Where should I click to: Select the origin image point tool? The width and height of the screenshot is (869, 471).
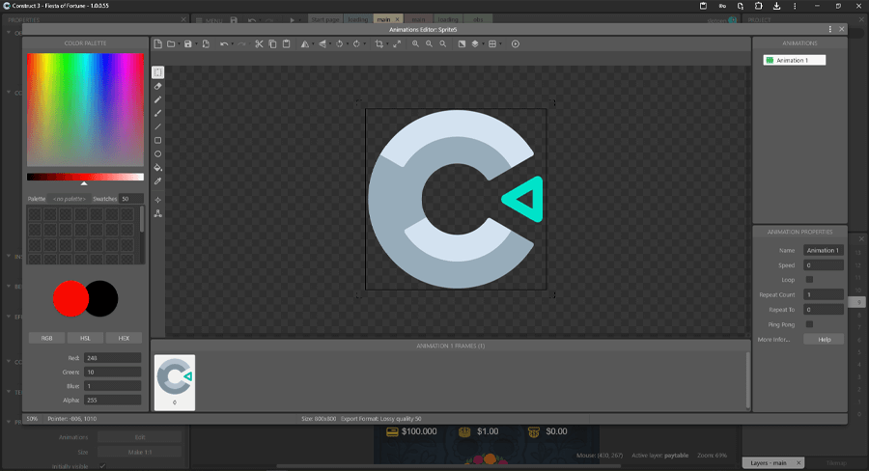(158, 200)
